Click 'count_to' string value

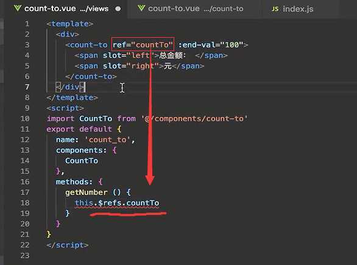pos(107,140)
